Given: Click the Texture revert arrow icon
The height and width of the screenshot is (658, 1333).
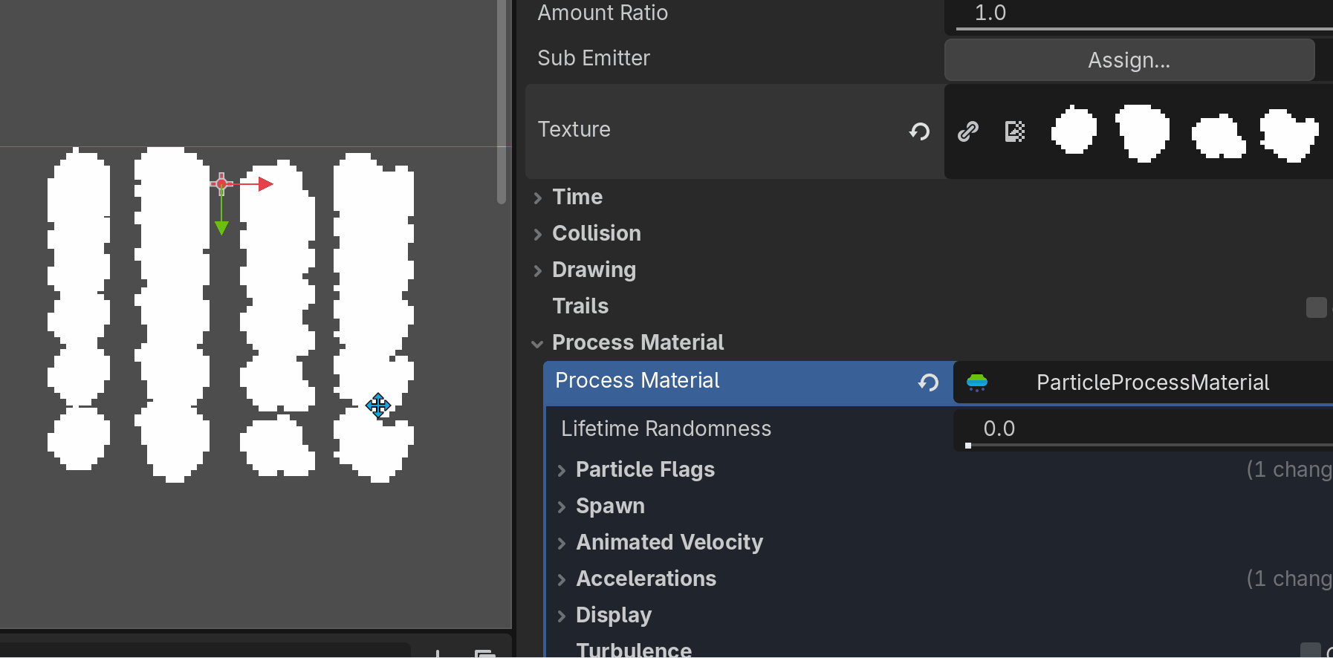Looking at the screenshot, I should pos(919,131).
